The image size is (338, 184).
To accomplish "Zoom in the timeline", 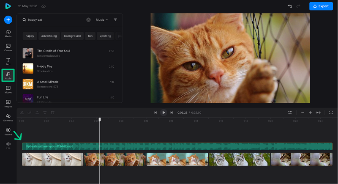I will click(x=311, y=113).
